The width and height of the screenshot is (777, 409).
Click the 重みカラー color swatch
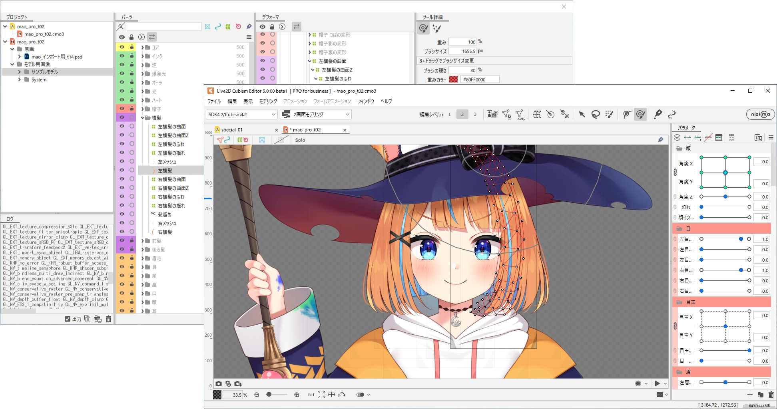point(454,79)
